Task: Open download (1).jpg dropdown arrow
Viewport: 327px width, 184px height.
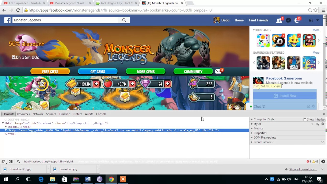Action: [48, 169]
